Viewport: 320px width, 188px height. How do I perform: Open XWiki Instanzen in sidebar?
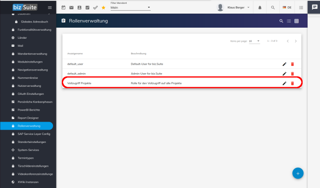tap(28, 182)
